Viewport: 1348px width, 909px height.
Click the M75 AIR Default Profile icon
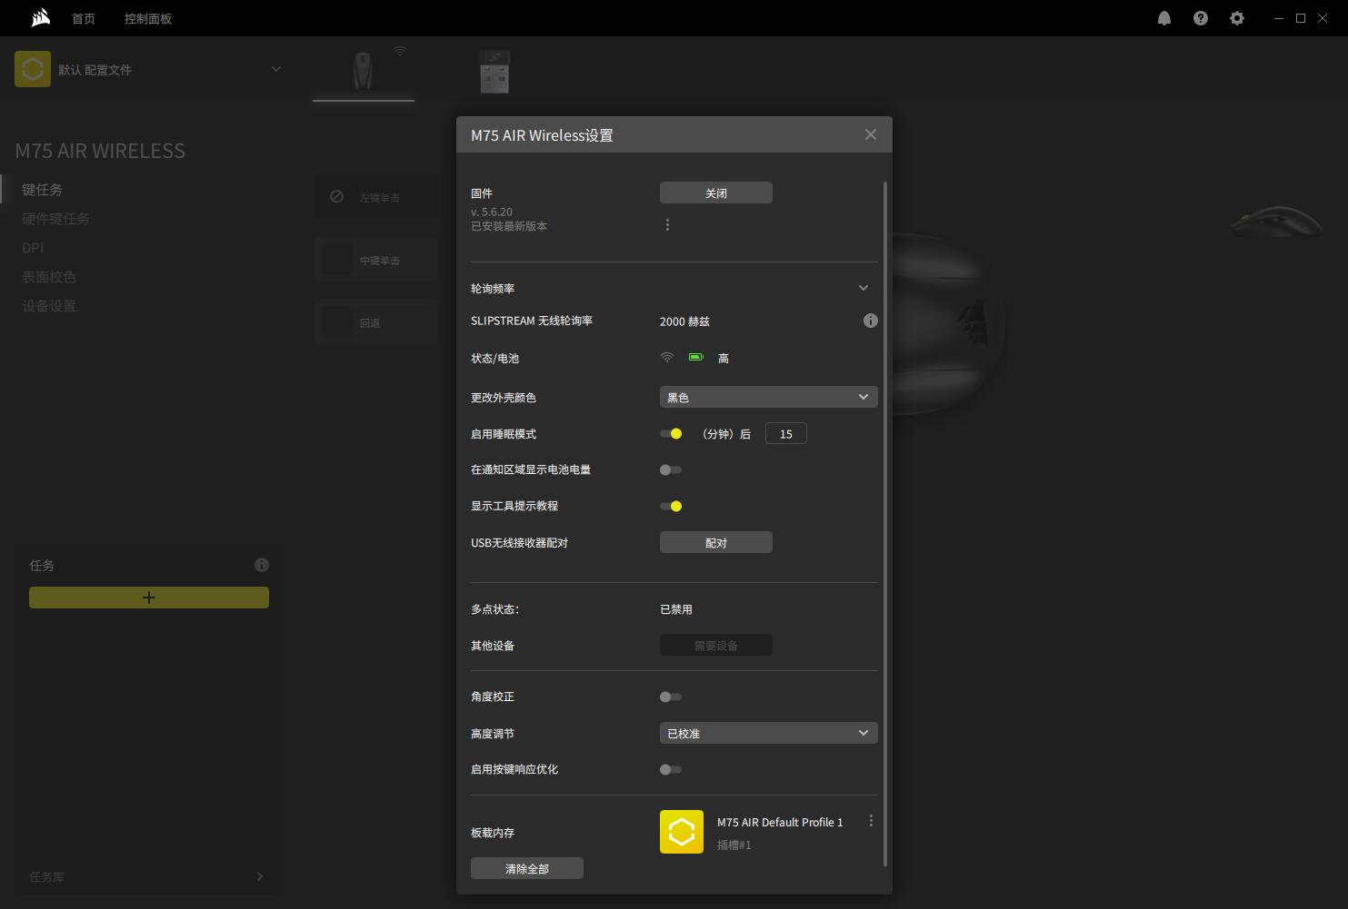(681, 832)
